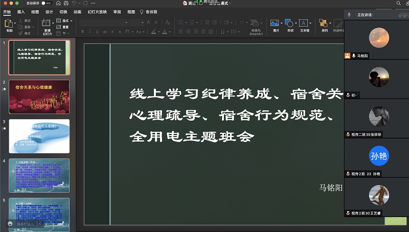Click the Shapes (形状) icon

coord(290,24)
